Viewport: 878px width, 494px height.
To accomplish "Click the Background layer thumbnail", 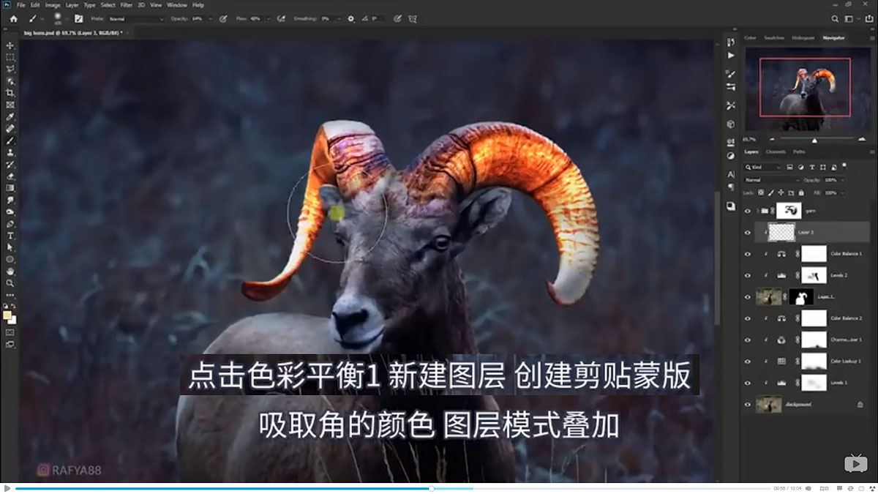I will (x=768, y=403).
